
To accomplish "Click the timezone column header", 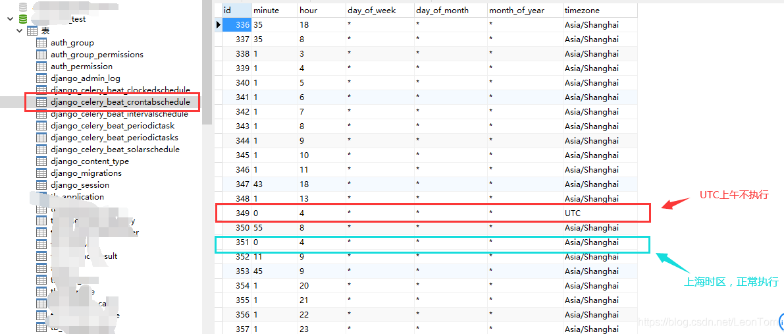I will [600, 10].
